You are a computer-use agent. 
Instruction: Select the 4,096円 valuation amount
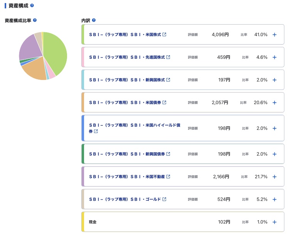click(x=220, y=35)
